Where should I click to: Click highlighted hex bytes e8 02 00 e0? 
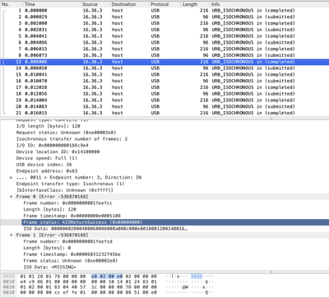point(107,277)
